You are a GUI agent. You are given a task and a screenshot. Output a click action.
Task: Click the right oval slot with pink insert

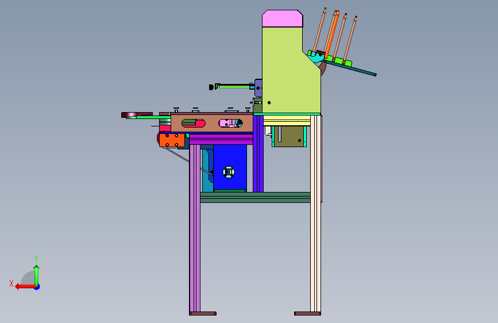click(230, 123)
